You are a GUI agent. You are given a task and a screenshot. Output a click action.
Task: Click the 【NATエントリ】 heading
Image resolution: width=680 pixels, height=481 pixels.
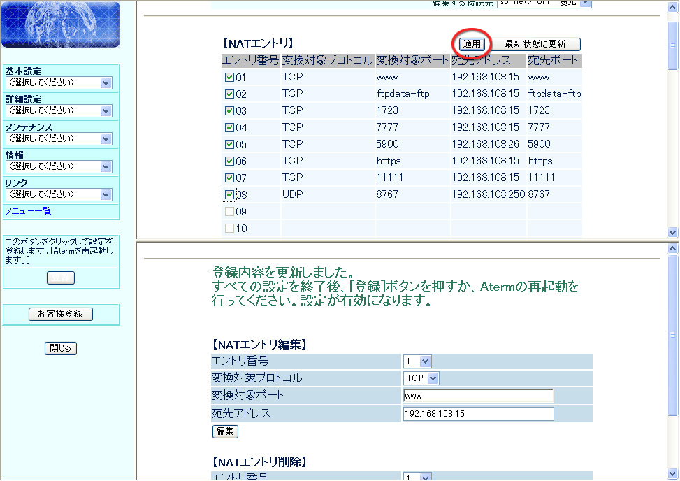coord(258,43)
